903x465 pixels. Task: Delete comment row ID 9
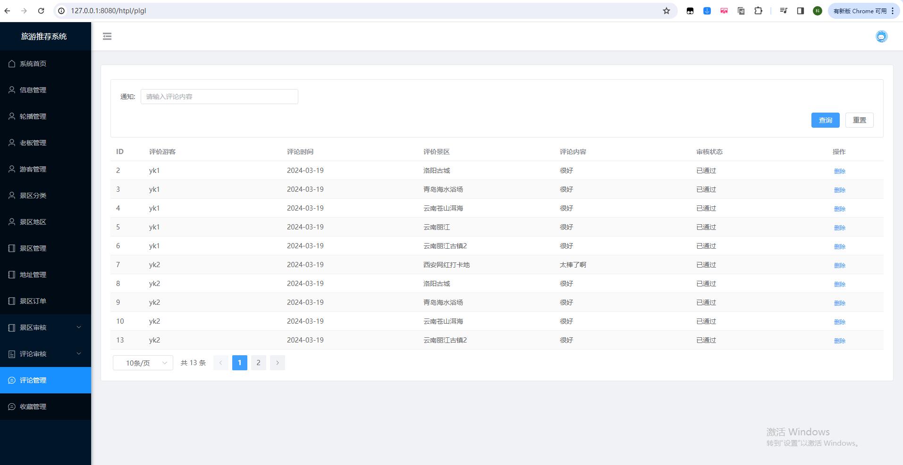pyautogui.click(x=839, y=303)
